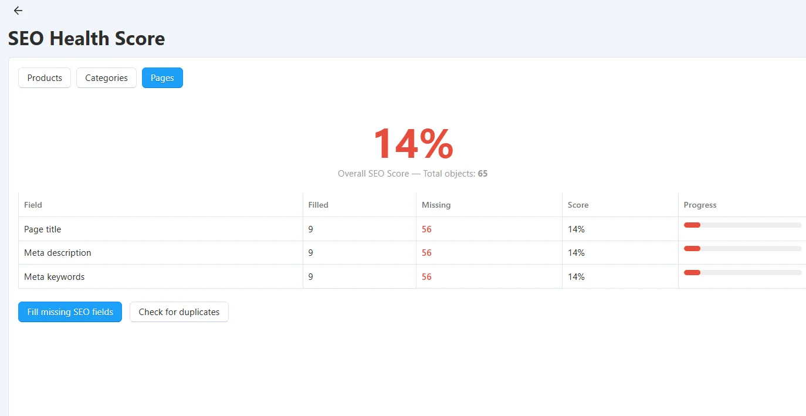Select the Meta description field name

coord(57,253)
